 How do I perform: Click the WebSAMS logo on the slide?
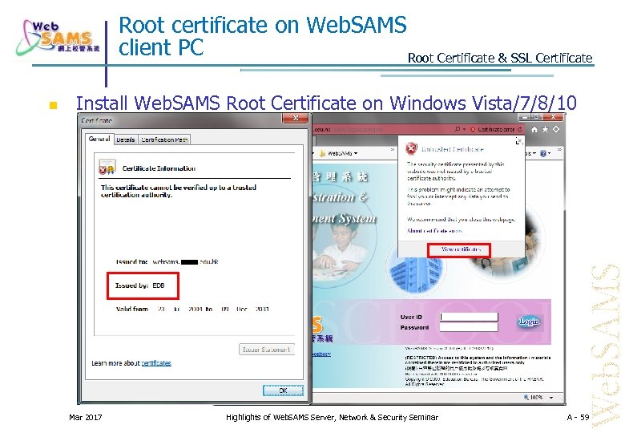(58, 37)
